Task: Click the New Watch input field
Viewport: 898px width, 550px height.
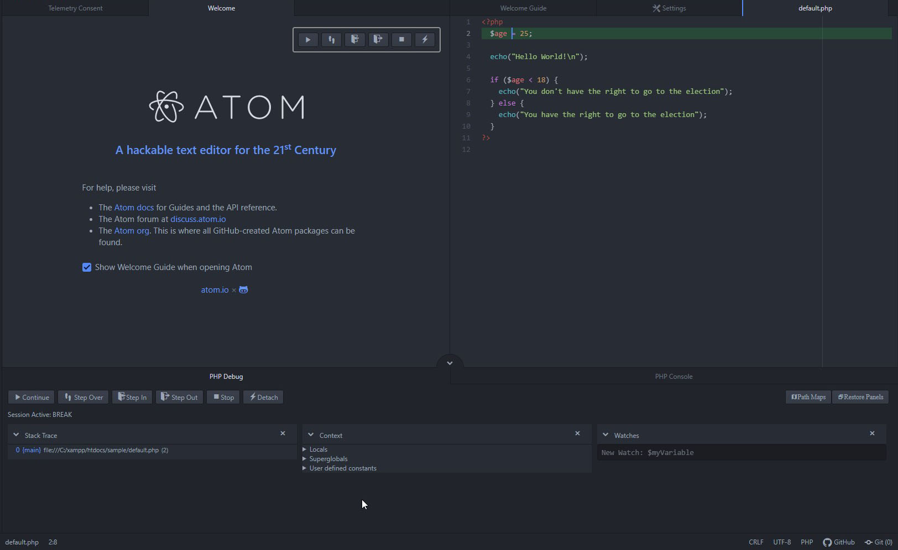Action: 742,453
